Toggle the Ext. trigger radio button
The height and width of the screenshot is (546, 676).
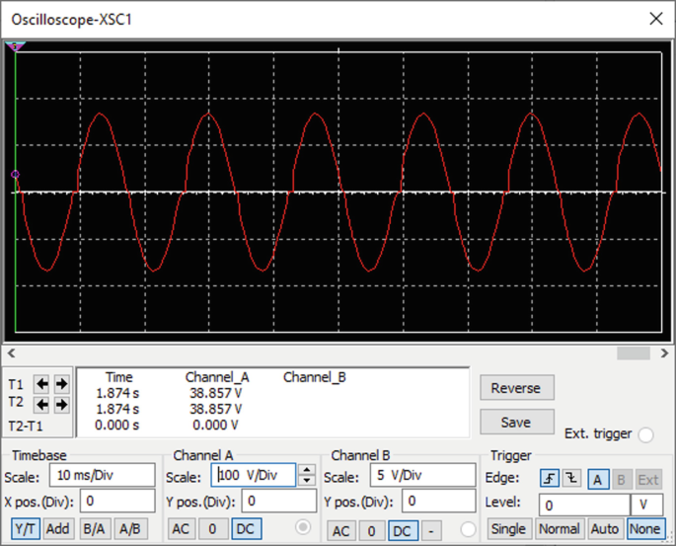[646, 434]
